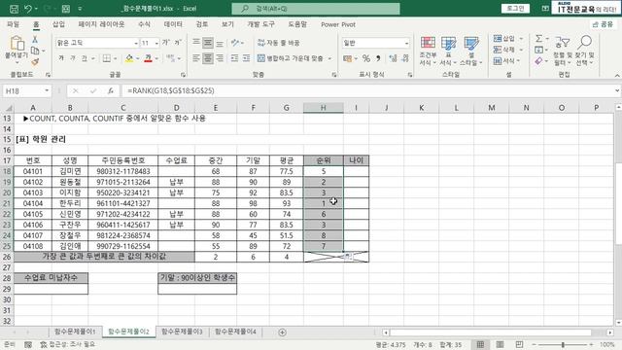
Task: Align text left
Action: pos(196,58)
